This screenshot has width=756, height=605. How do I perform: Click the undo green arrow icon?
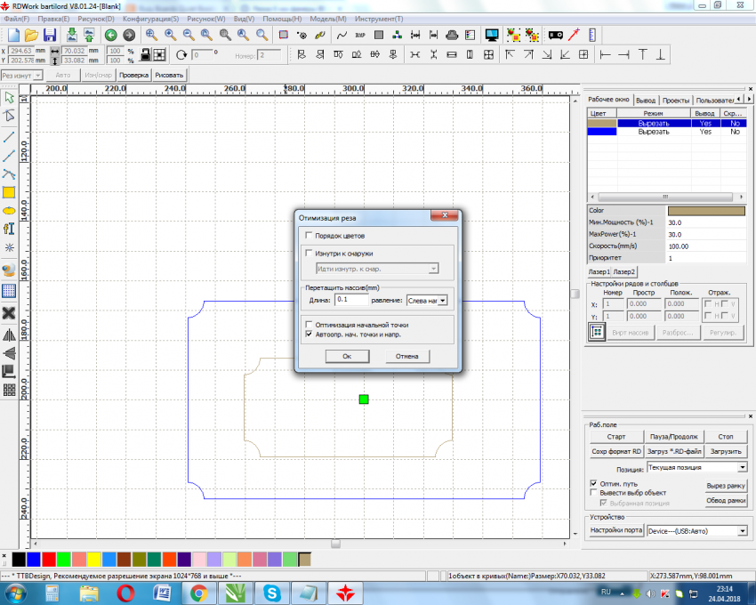pyautogui.click(x=111, y=35)
